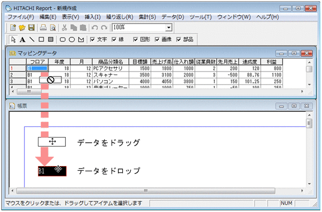
Task: Click マッピングデータ horizontal scrollbar thumb
Action: point(29,91)
